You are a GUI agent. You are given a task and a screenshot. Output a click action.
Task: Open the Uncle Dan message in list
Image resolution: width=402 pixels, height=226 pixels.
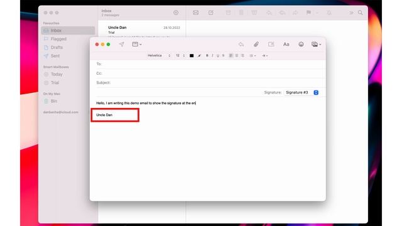click(142, 31)
